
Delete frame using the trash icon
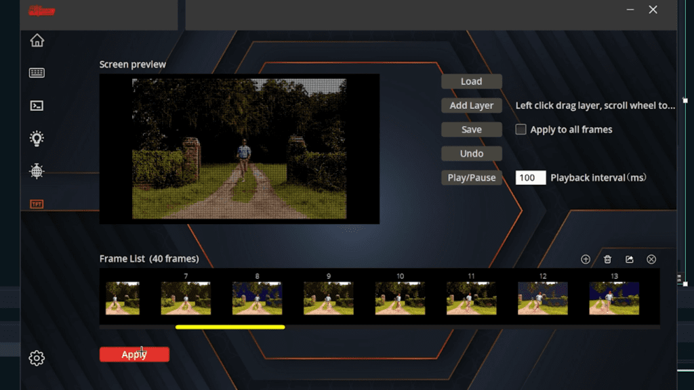607,259
